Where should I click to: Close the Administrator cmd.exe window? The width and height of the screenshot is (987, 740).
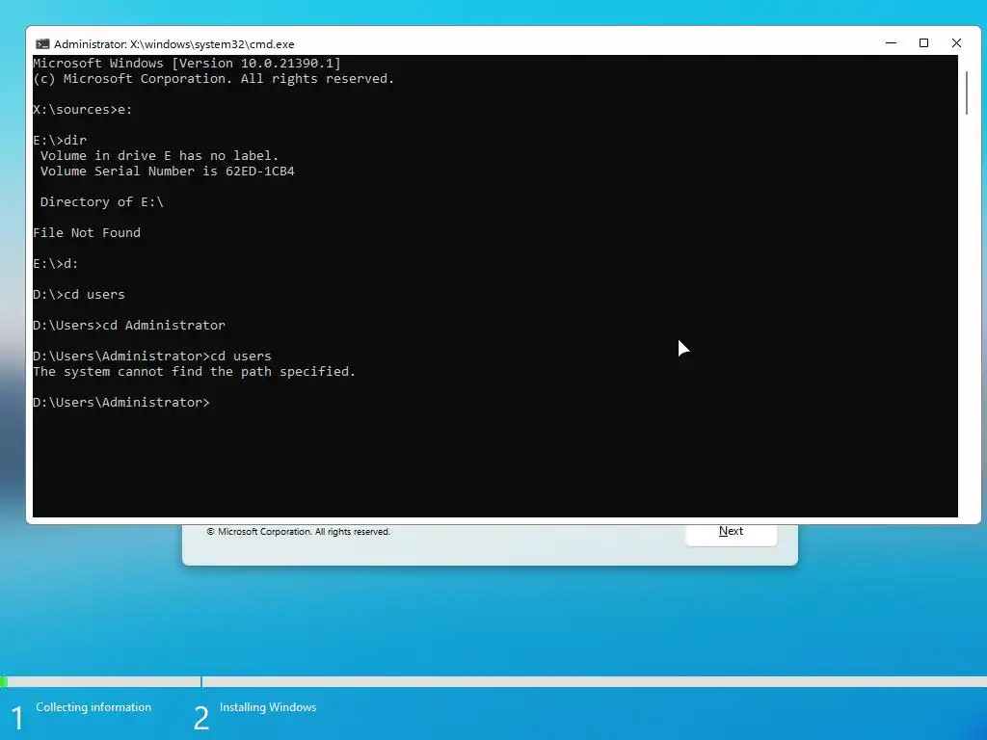point(956,42)
